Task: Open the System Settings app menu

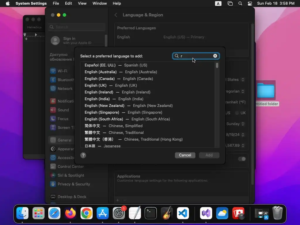Action: point(31,4)
